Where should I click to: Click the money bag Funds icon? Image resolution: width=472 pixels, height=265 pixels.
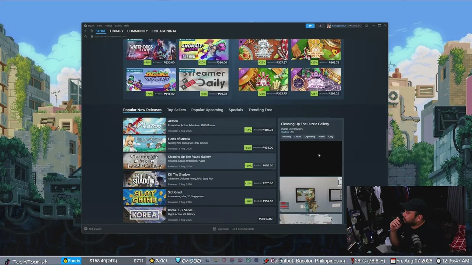click(65, 261)
